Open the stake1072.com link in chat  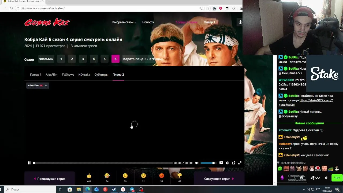[x=306, y=103]
